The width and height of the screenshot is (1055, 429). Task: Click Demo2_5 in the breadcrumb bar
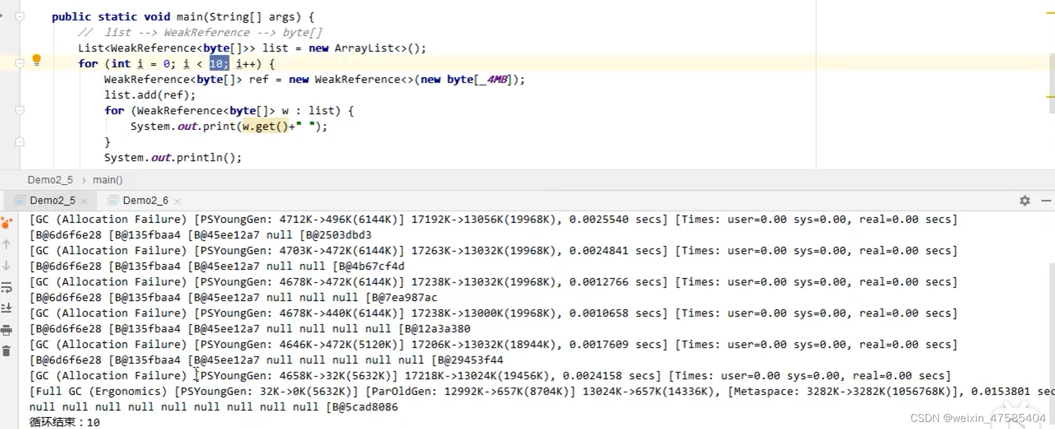click(x=50, y=180)
